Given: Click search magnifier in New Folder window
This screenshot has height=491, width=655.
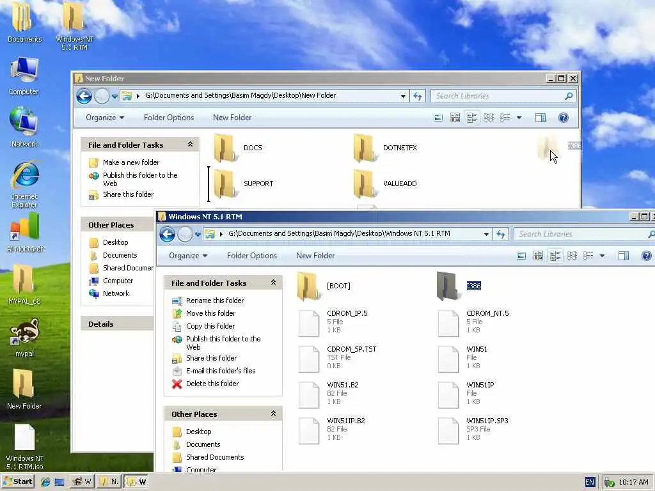Looking at the screenshot, I should 569,96.
